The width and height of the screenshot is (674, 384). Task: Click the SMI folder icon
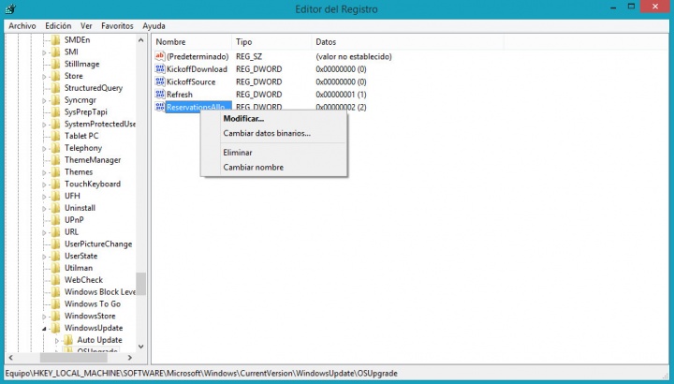click(56, 52)
